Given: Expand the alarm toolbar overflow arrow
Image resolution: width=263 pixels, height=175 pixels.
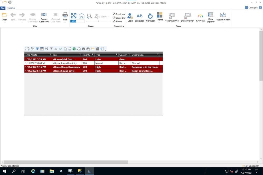Looking at the screenshot, I should 106,50.
